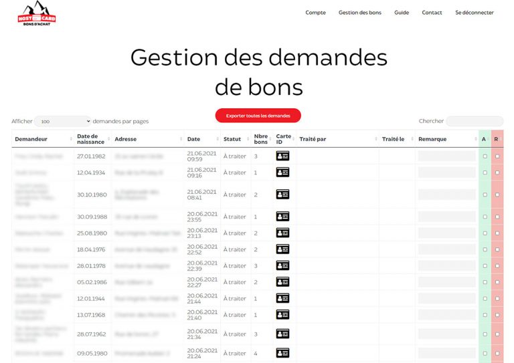Enable refuse (R) checkbox for 30.09.1988 row
Viewport: 514px width, 363px height.
tap(497, 217)
